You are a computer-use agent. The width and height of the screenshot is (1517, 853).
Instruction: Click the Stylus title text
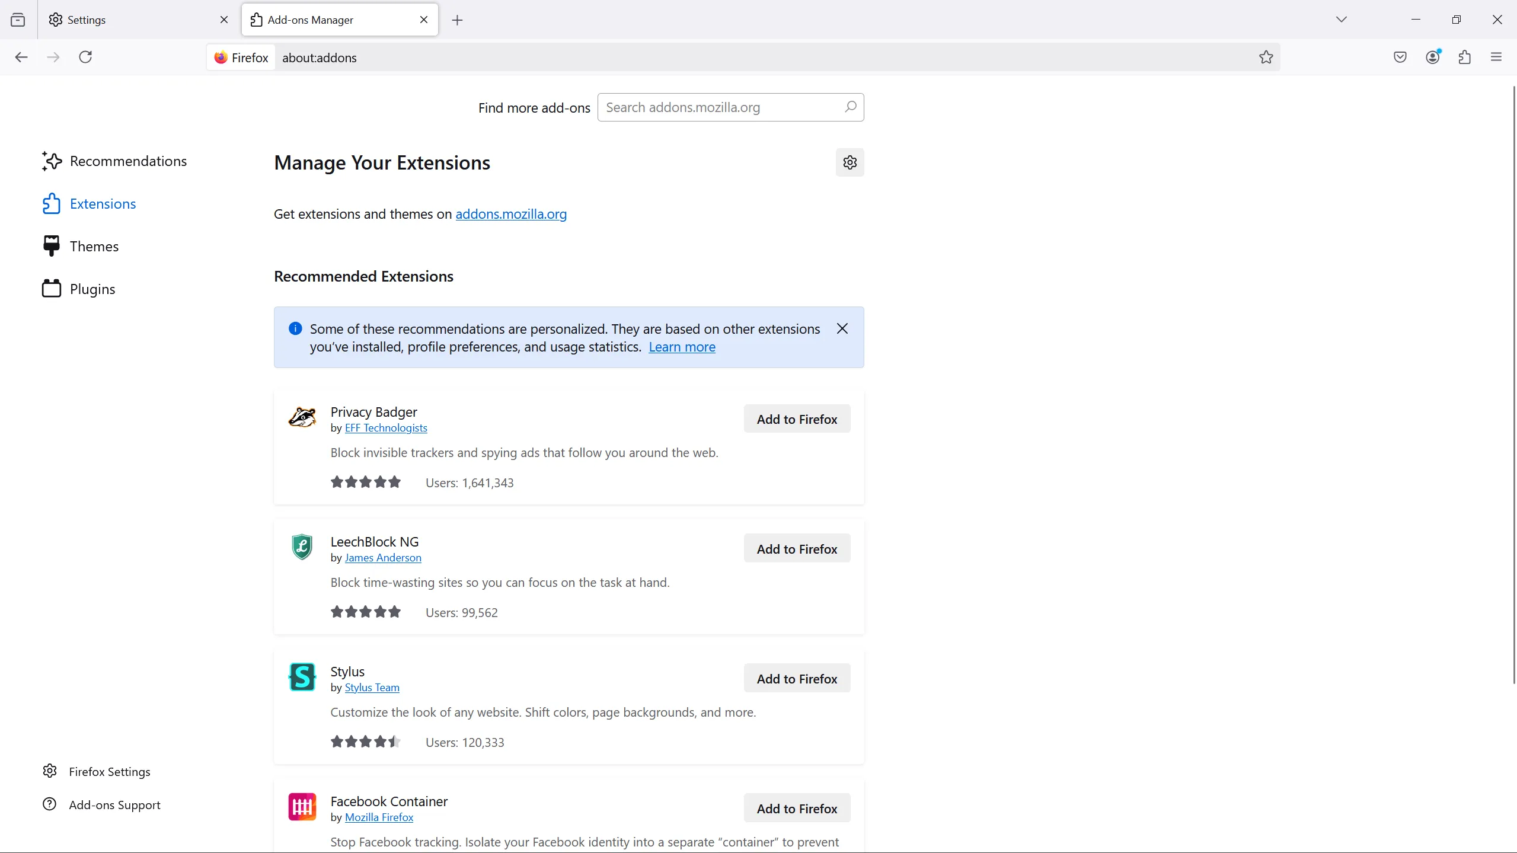click(x=347, y=672)
